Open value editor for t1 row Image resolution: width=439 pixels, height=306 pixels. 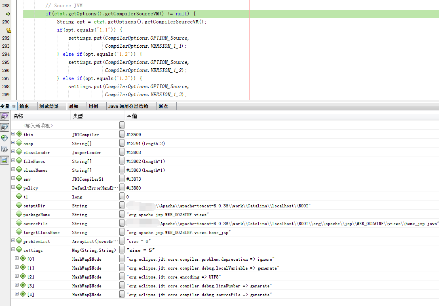122,196
